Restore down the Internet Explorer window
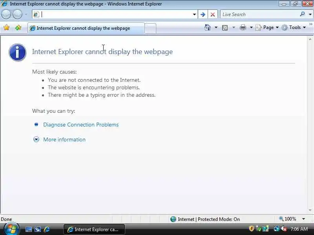Screen dimensions: 314x235 (296, 4)
